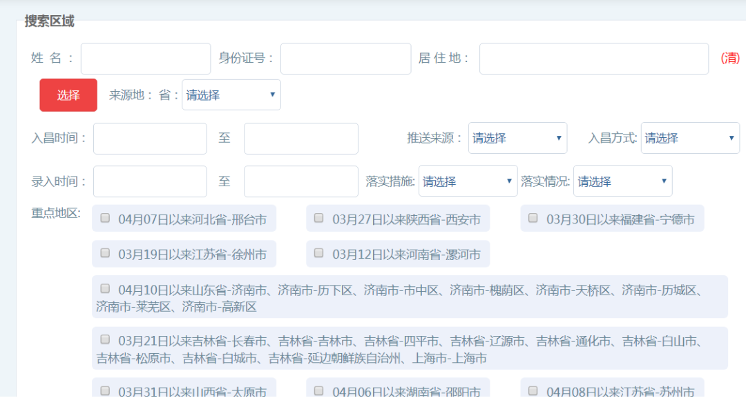Tick the 陕西省-西安市 checkbox
This screenshot has height=398, width=746.
(x=319, y=218)
